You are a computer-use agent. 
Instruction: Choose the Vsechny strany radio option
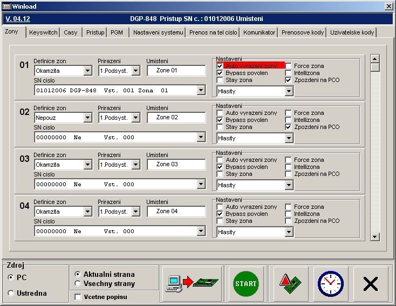tap(78, 283)
